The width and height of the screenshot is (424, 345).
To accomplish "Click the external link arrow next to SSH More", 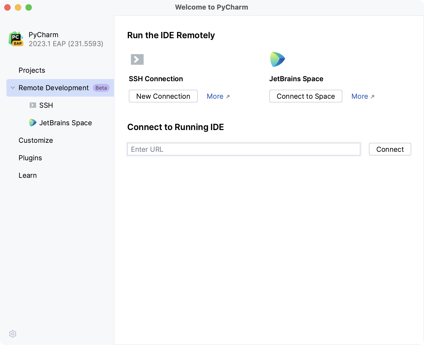I will (x=228, y=97).
